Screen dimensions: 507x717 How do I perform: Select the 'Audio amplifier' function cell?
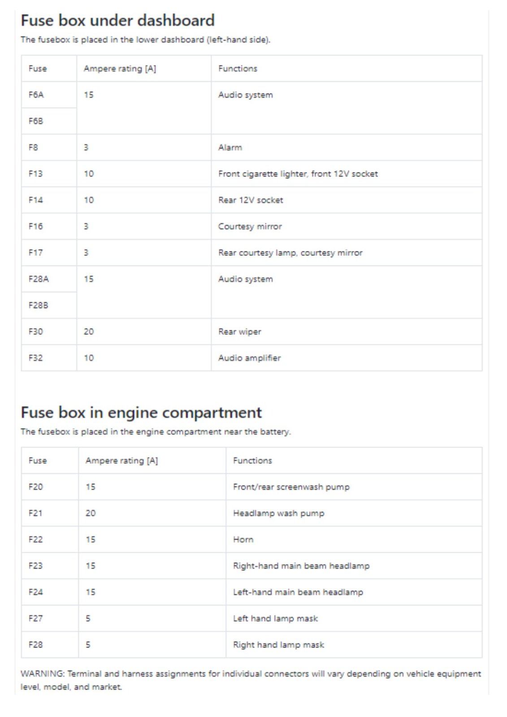[347, 358]
